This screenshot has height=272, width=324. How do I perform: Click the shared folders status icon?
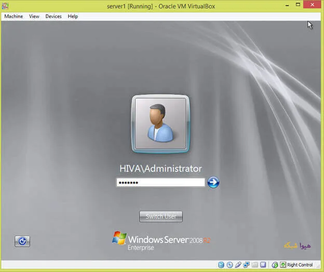tap(254, 265)
